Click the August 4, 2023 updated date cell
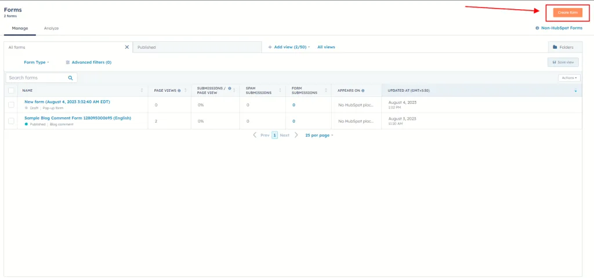594x278 pixels. click(x=403, y=102)
